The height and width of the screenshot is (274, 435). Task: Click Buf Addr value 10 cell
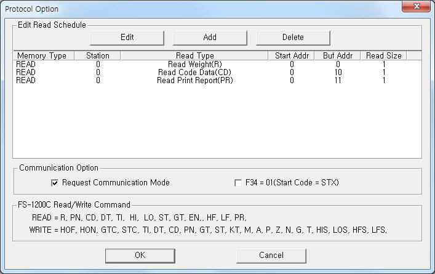coord(338,73)
